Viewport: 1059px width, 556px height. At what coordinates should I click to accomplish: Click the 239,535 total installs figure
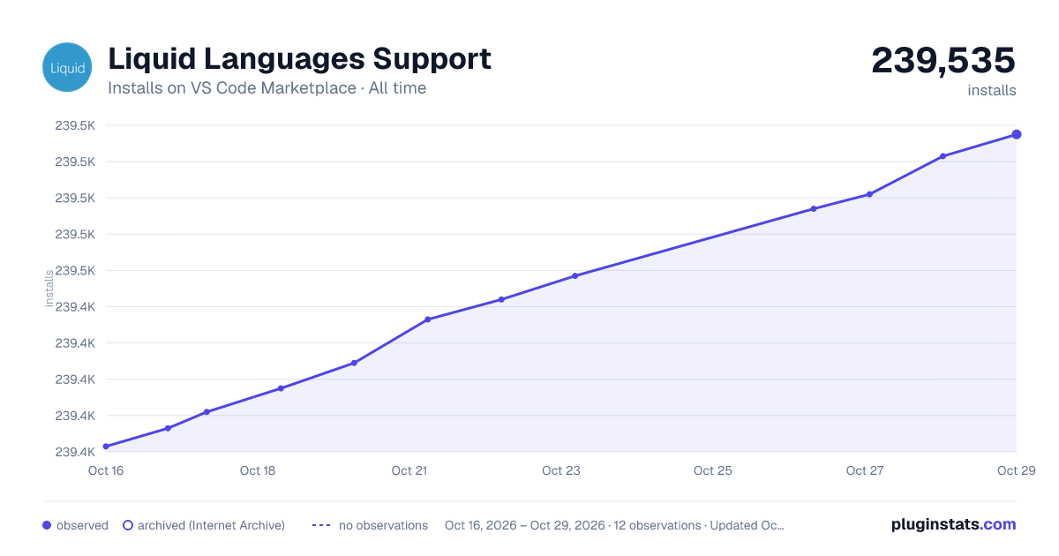943,60
